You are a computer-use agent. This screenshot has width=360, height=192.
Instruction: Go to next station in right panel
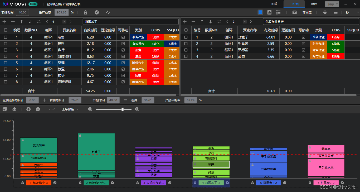coord(251,22)
